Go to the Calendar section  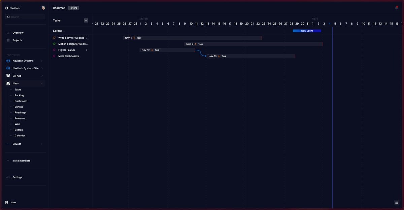tap(20, 136)
